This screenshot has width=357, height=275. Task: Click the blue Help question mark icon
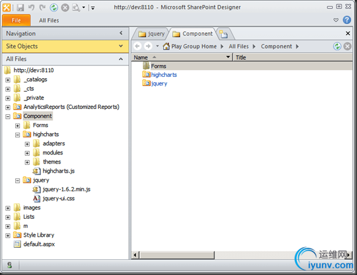point(347,20)
